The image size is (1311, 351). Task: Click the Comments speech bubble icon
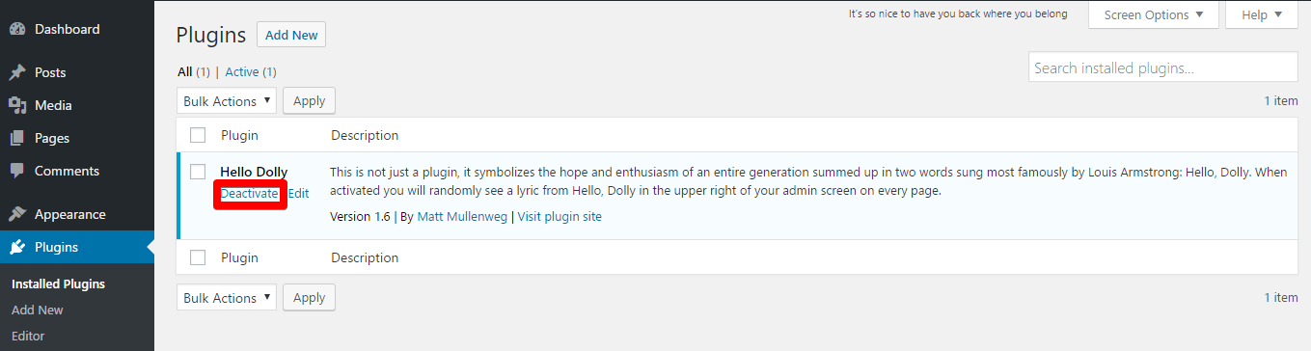(17, 171)
